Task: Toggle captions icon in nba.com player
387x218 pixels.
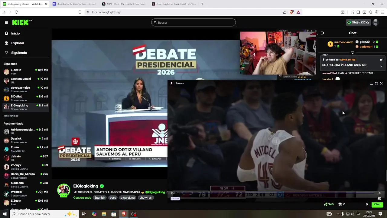Action: 379,199
